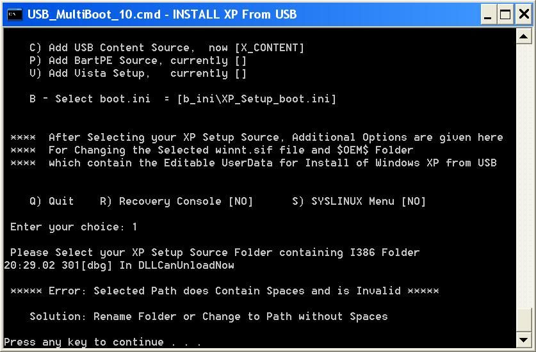Viewport: 536px width, 352px height.
Task: Click the "SYSLINUX Menu [NO]" option
Action: (x=359, y=202)
